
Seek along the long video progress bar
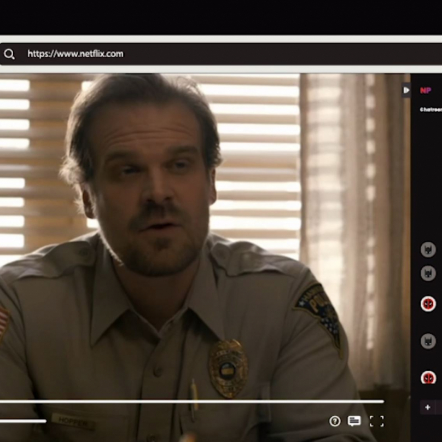[x=192, y=402]
